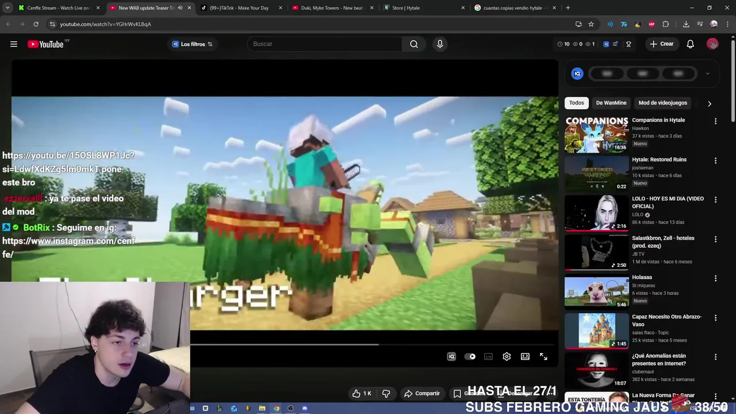Viewport: 736px width, 414px height.
Task: Select the Todos filter chip
Action: coord(577,103)
